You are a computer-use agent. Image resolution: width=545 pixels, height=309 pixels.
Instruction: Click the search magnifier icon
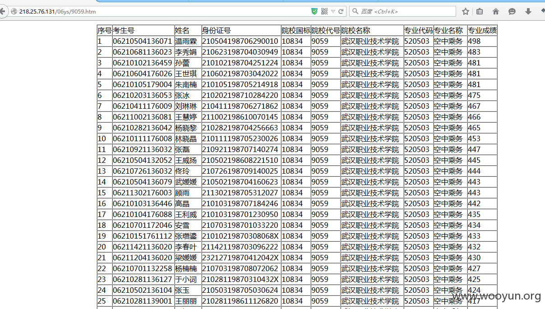pyautogui.click(x=355, y=11)
